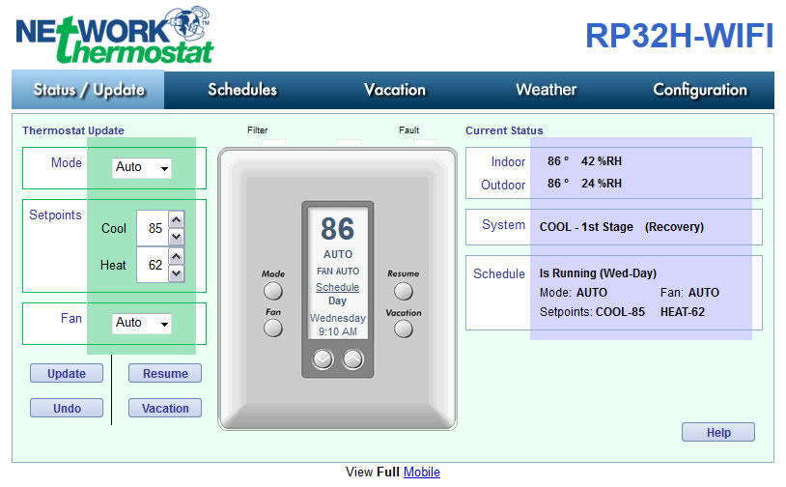The height and width of the screenshot is (487, 786).
Task: Click the 'Thermostat Update' heading
Action: (x=73, y=130)
